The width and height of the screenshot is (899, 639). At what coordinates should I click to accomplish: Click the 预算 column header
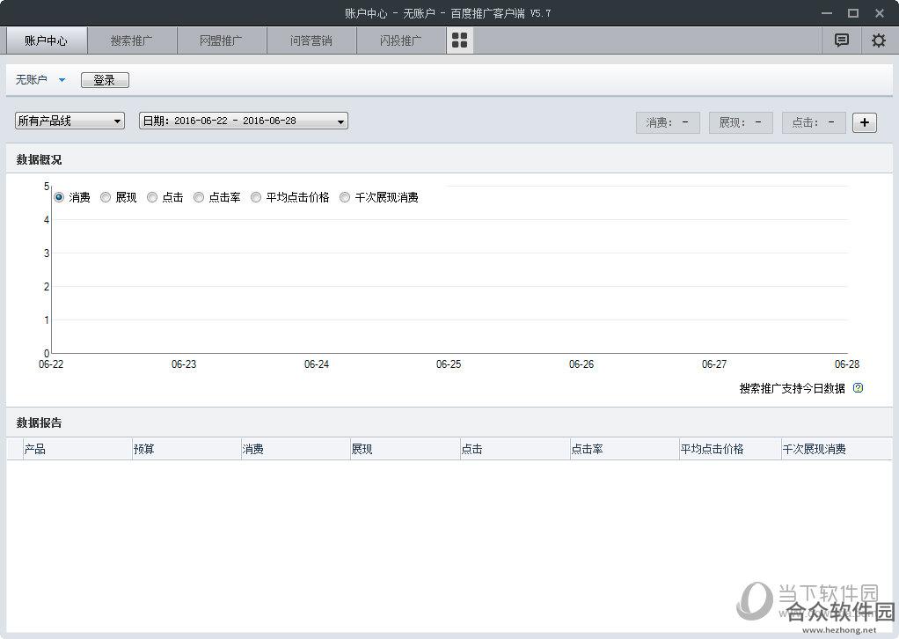click(x=186, y=449)
